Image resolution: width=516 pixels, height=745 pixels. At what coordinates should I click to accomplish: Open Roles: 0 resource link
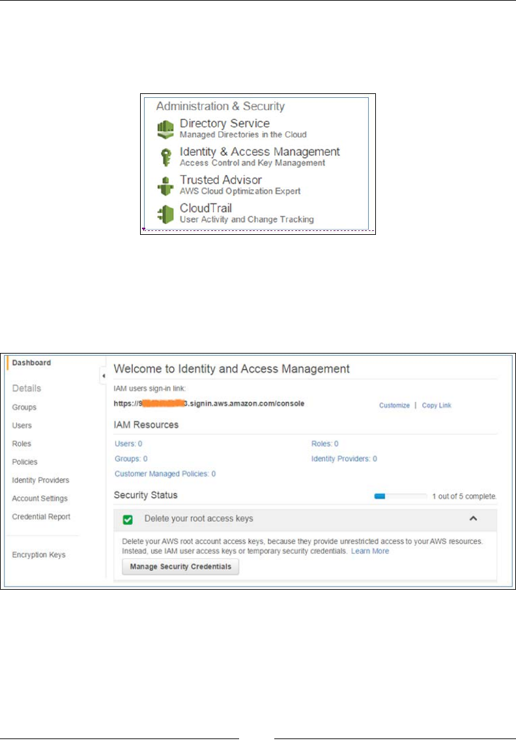tap(324, 444)
